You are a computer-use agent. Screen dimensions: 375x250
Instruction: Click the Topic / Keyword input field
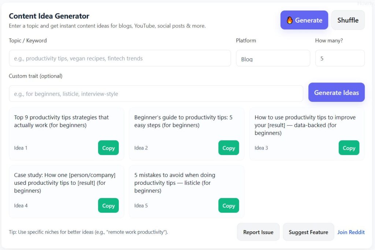(x=120, y=58)
